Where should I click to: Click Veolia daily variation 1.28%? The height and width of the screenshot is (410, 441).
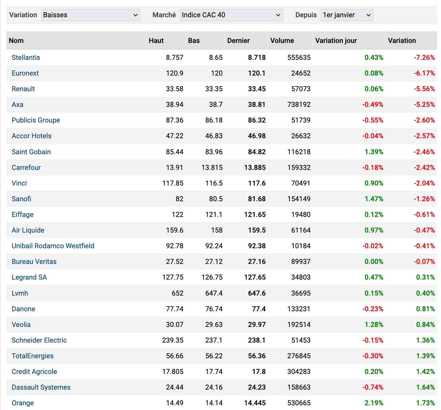click(374, 325)
